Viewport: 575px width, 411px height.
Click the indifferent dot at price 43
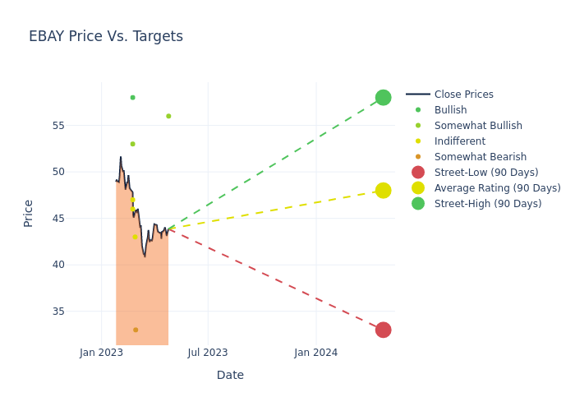[135, 237]
